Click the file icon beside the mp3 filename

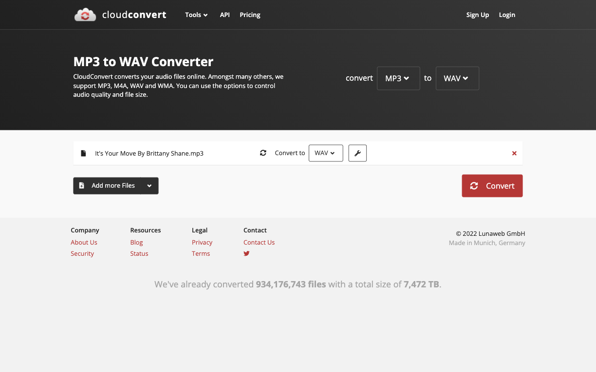pyautogui.click(x=83, y=153)
